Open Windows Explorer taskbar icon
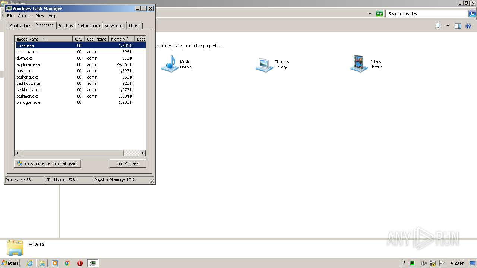Image resolution: width=477 pixels, height=268 pixels. tap(42, 263)
